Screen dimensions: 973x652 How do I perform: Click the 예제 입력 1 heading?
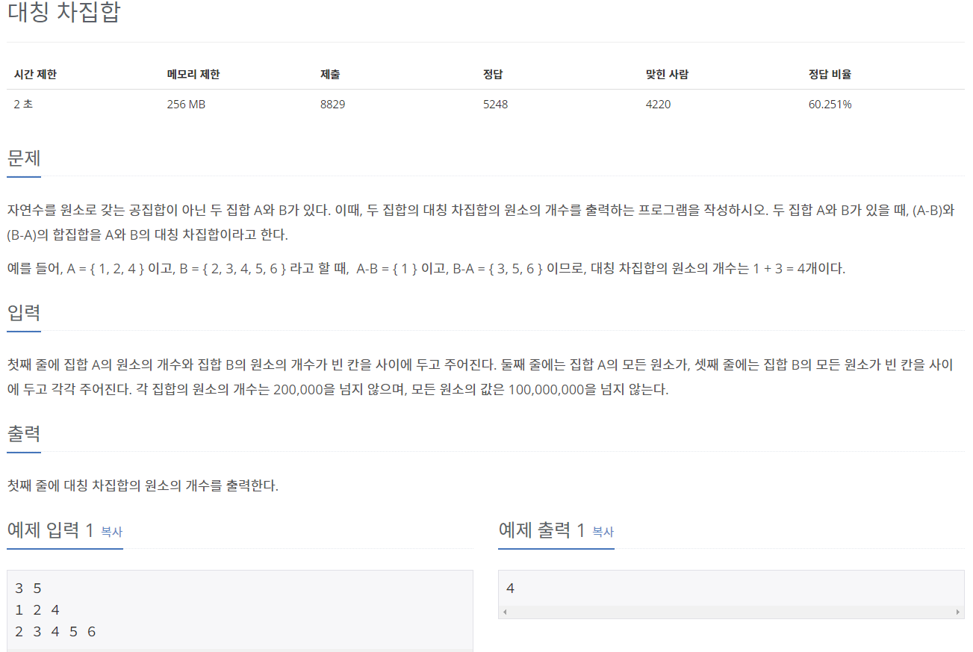(x=50, y=530)
